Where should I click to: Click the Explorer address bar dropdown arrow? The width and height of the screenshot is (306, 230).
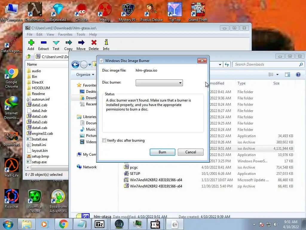220,65
